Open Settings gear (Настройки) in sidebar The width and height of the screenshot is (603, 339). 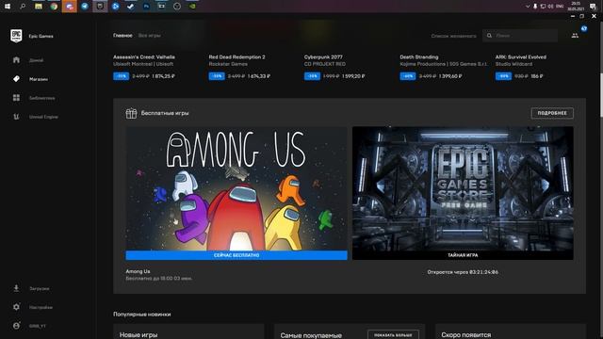16,307
